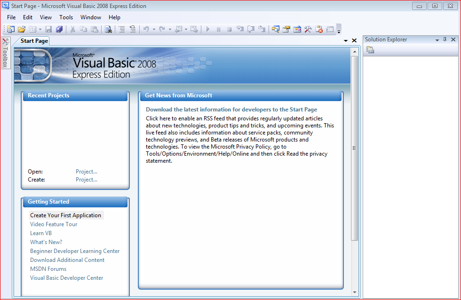The image size is (461, 300).
Task: Click Solution Explorer Properties icon
Action: click(x=370, y=50)
